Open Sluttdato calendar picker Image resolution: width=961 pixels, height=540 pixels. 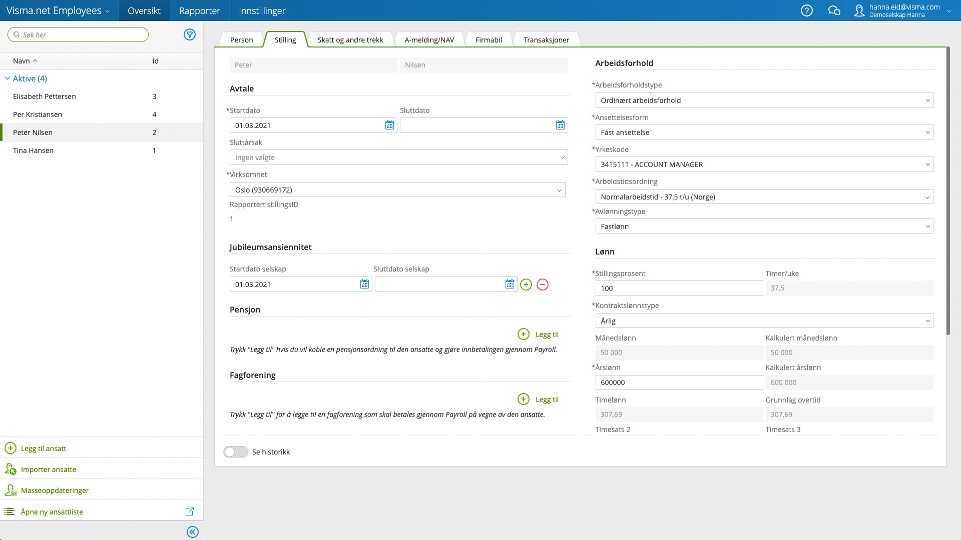click(x=560, y=125)
